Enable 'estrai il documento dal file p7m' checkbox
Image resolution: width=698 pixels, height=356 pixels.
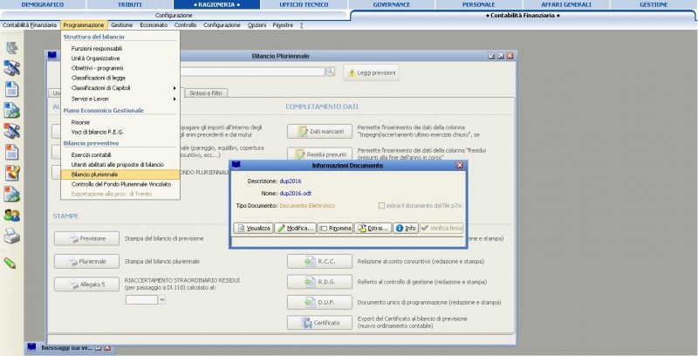tap(381, 205)
